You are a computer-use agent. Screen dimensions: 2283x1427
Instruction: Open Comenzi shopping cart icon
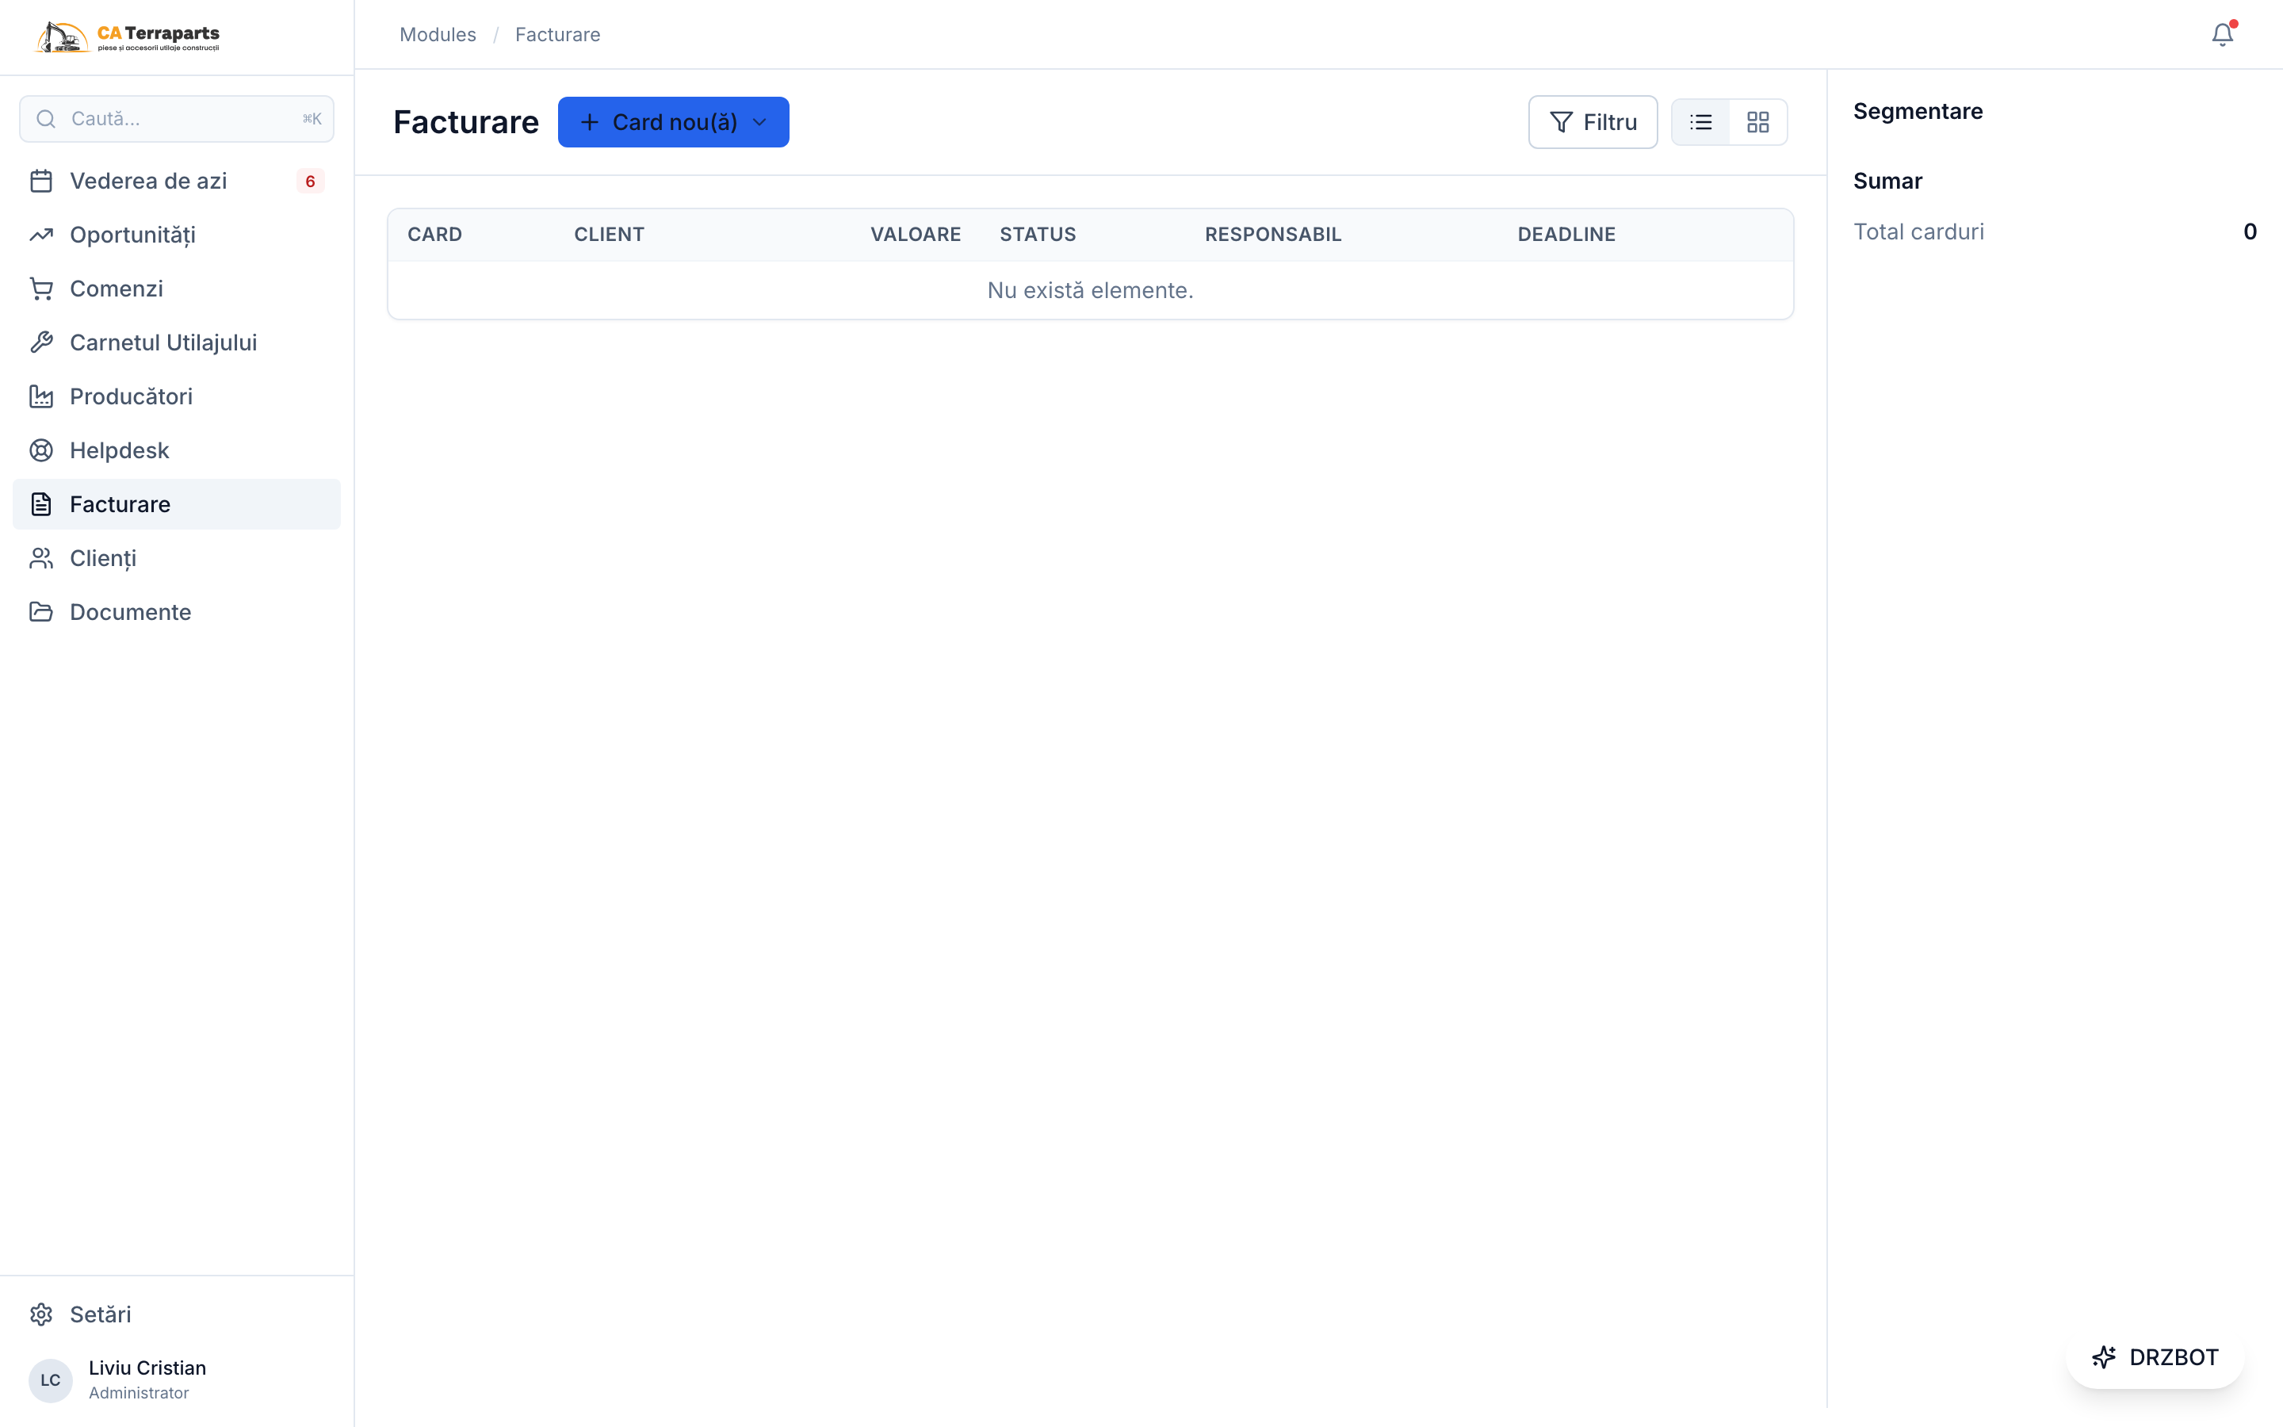tap(41, 289)
